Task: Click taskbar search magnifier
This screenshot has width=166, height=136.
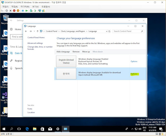Action: tap(11, 129)
